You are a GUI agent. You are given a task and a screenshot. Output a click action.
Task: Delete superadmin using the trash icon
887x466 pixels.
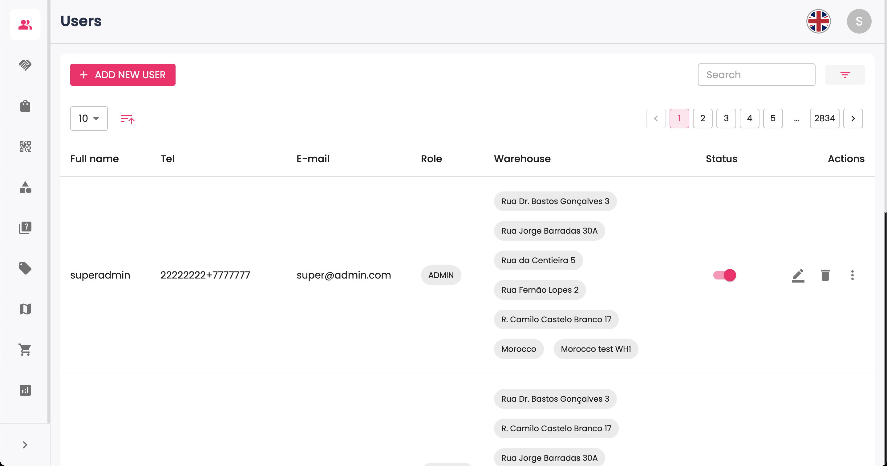825,275
